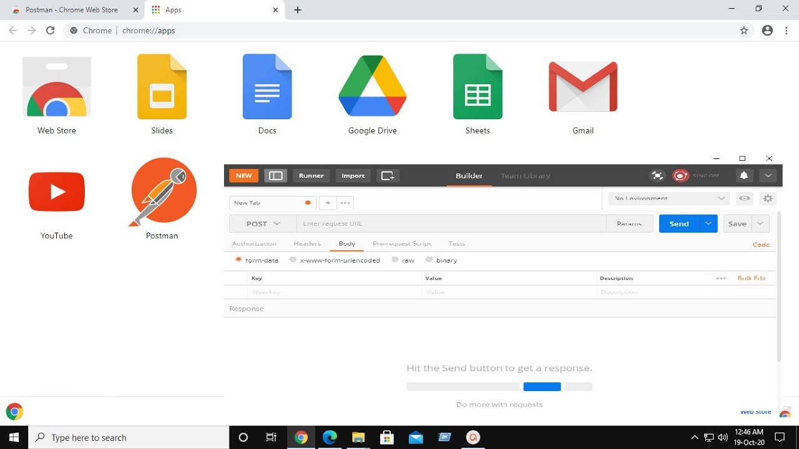Open the Headers tab

307,244
